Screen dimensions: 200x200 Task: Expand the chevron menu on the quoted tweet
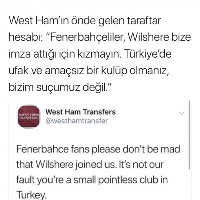click(181, 113)
